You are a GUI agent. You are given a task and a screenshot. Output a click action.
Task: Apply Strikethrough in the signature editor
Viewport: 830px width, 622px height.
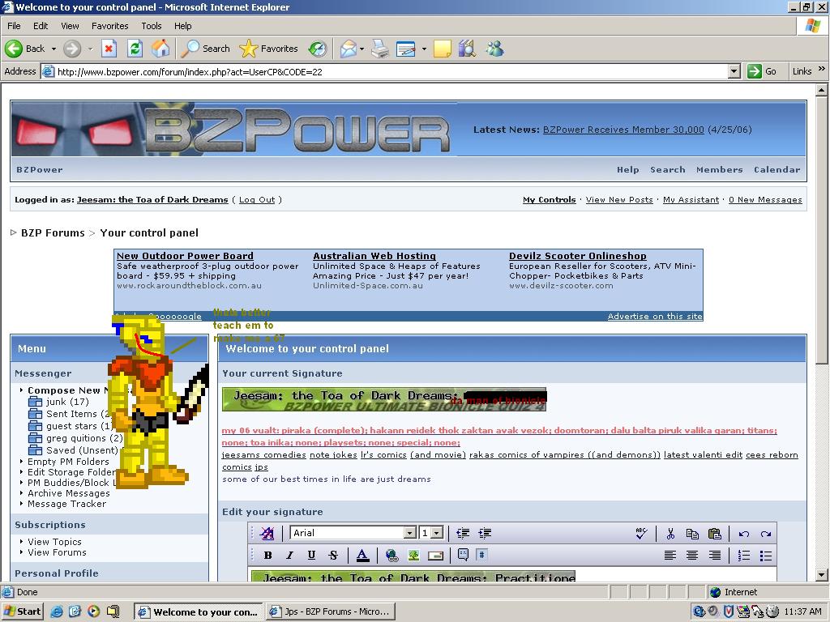click(x=333, y=555)
